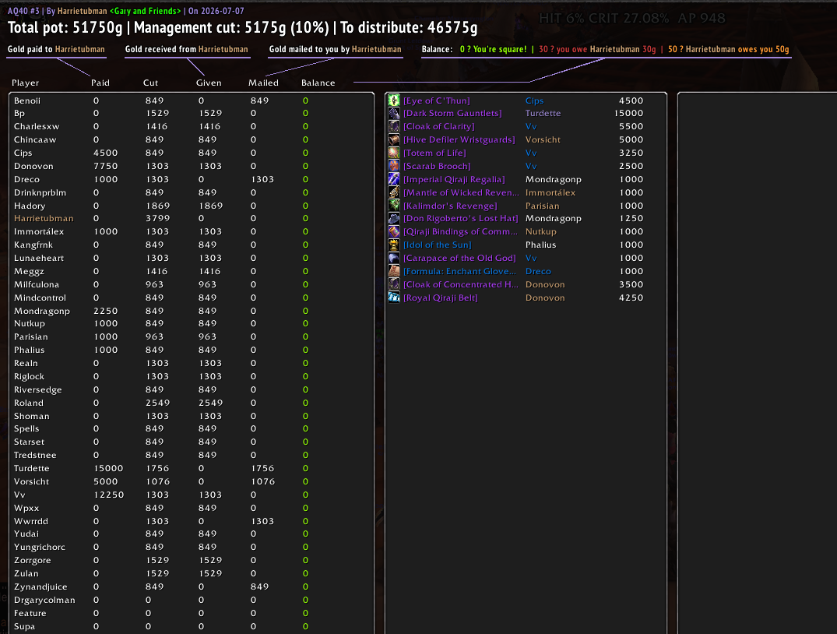
Task: Click the Balance column header
Action: [318, 83]
